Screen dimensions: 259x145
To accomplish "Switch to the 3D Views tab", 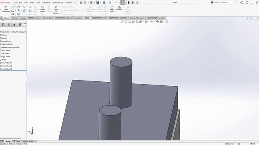I will click(17, 141).
